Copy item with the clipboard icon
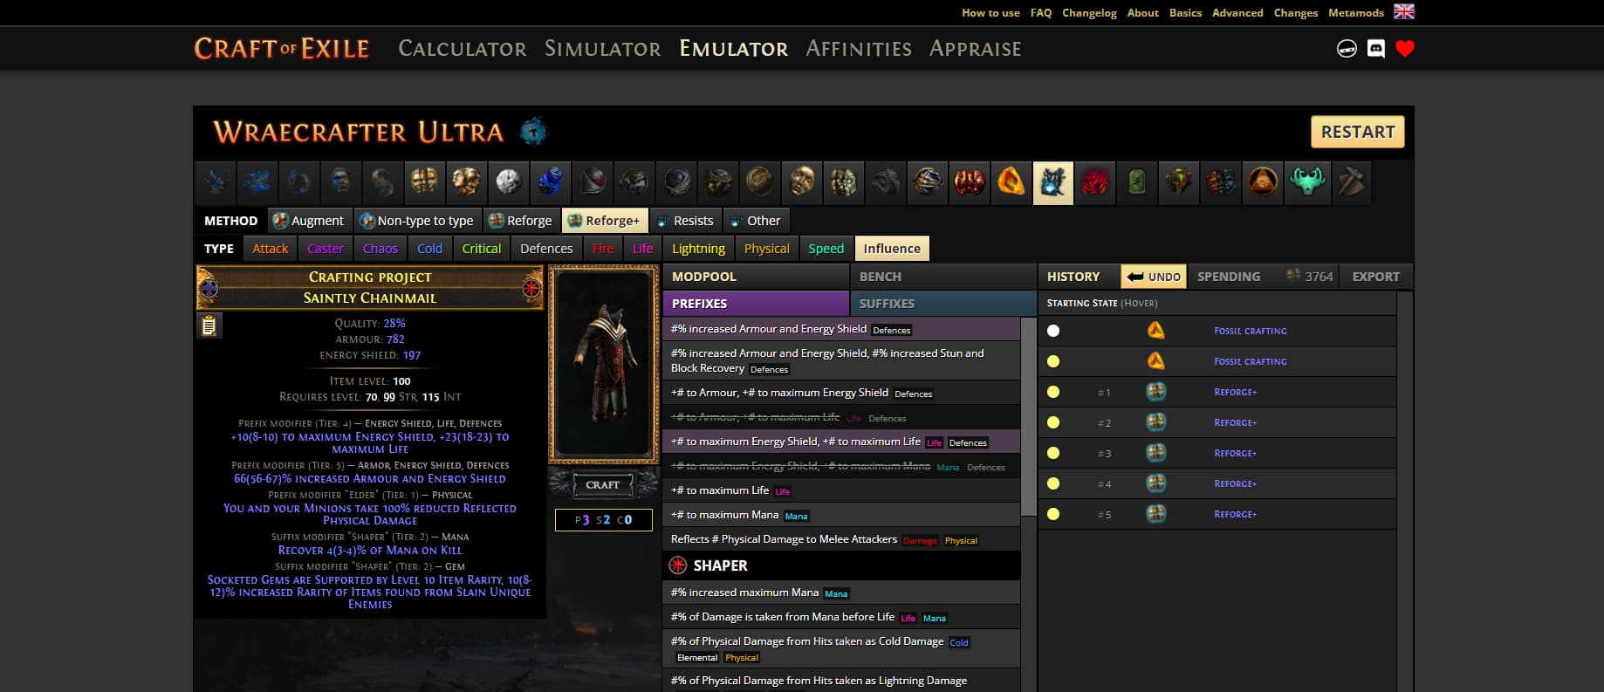This screenshot has height=692, width=1604. [209, 326]
